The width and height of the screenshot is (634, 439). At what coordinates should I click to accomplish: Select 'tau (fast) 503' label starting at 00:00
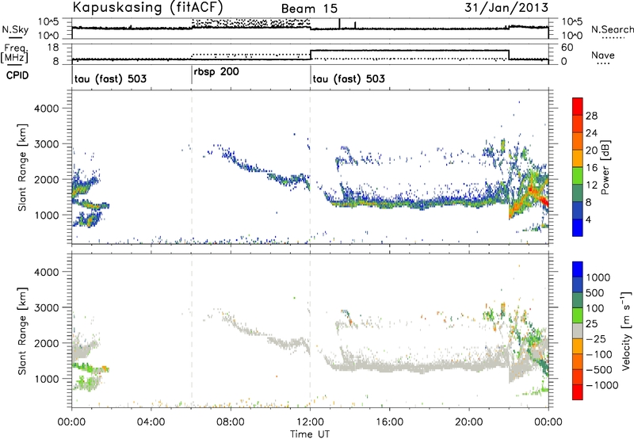(110, 78)
